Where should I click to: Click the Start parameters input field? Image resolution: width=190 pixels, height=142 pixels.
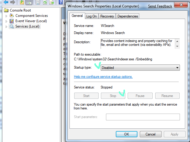143,117
